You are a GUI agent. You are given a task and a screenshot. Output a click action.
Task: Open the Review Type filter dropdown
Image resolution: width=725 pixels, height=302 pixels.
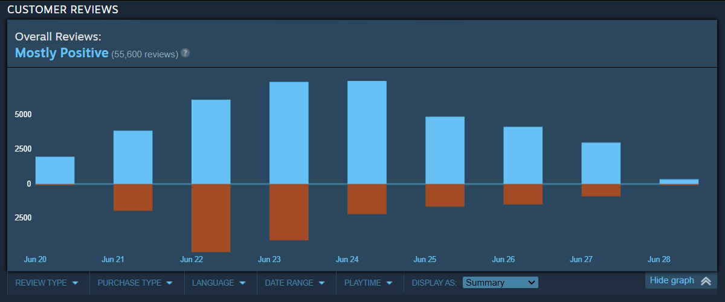pyautogui.click(x=47, y=283)
